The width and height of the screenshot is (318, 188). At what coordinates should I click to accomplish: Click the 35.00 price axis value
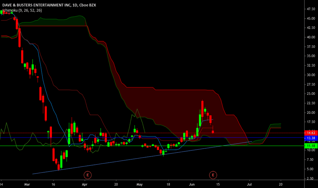pos(311,56)
